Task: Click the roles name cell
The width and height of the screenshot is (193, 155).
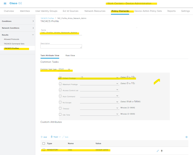Action: coord(70,150)
